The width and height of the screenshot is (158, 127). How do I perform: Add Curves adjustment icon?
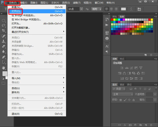point(131,68)
